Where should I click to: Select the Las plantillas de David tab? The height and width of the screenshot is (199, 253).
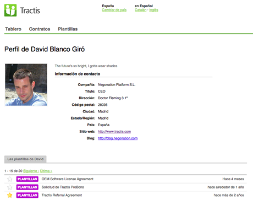(25, 159)
